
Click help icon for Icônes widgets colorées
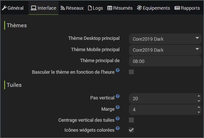118,128
